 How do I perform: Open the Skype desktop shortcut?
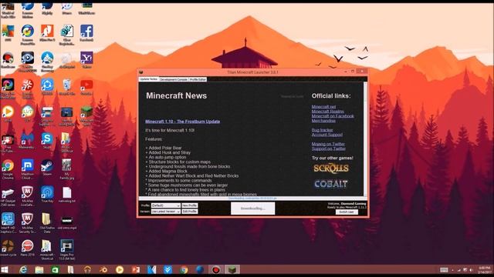(x=47, y=140)
